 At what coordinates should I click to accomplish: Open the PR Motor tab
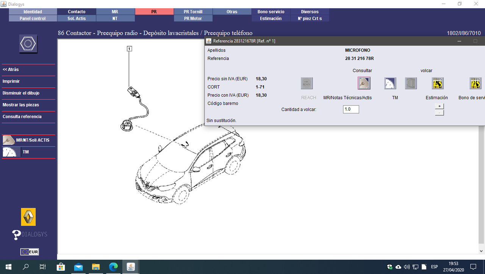pos(193,18)
